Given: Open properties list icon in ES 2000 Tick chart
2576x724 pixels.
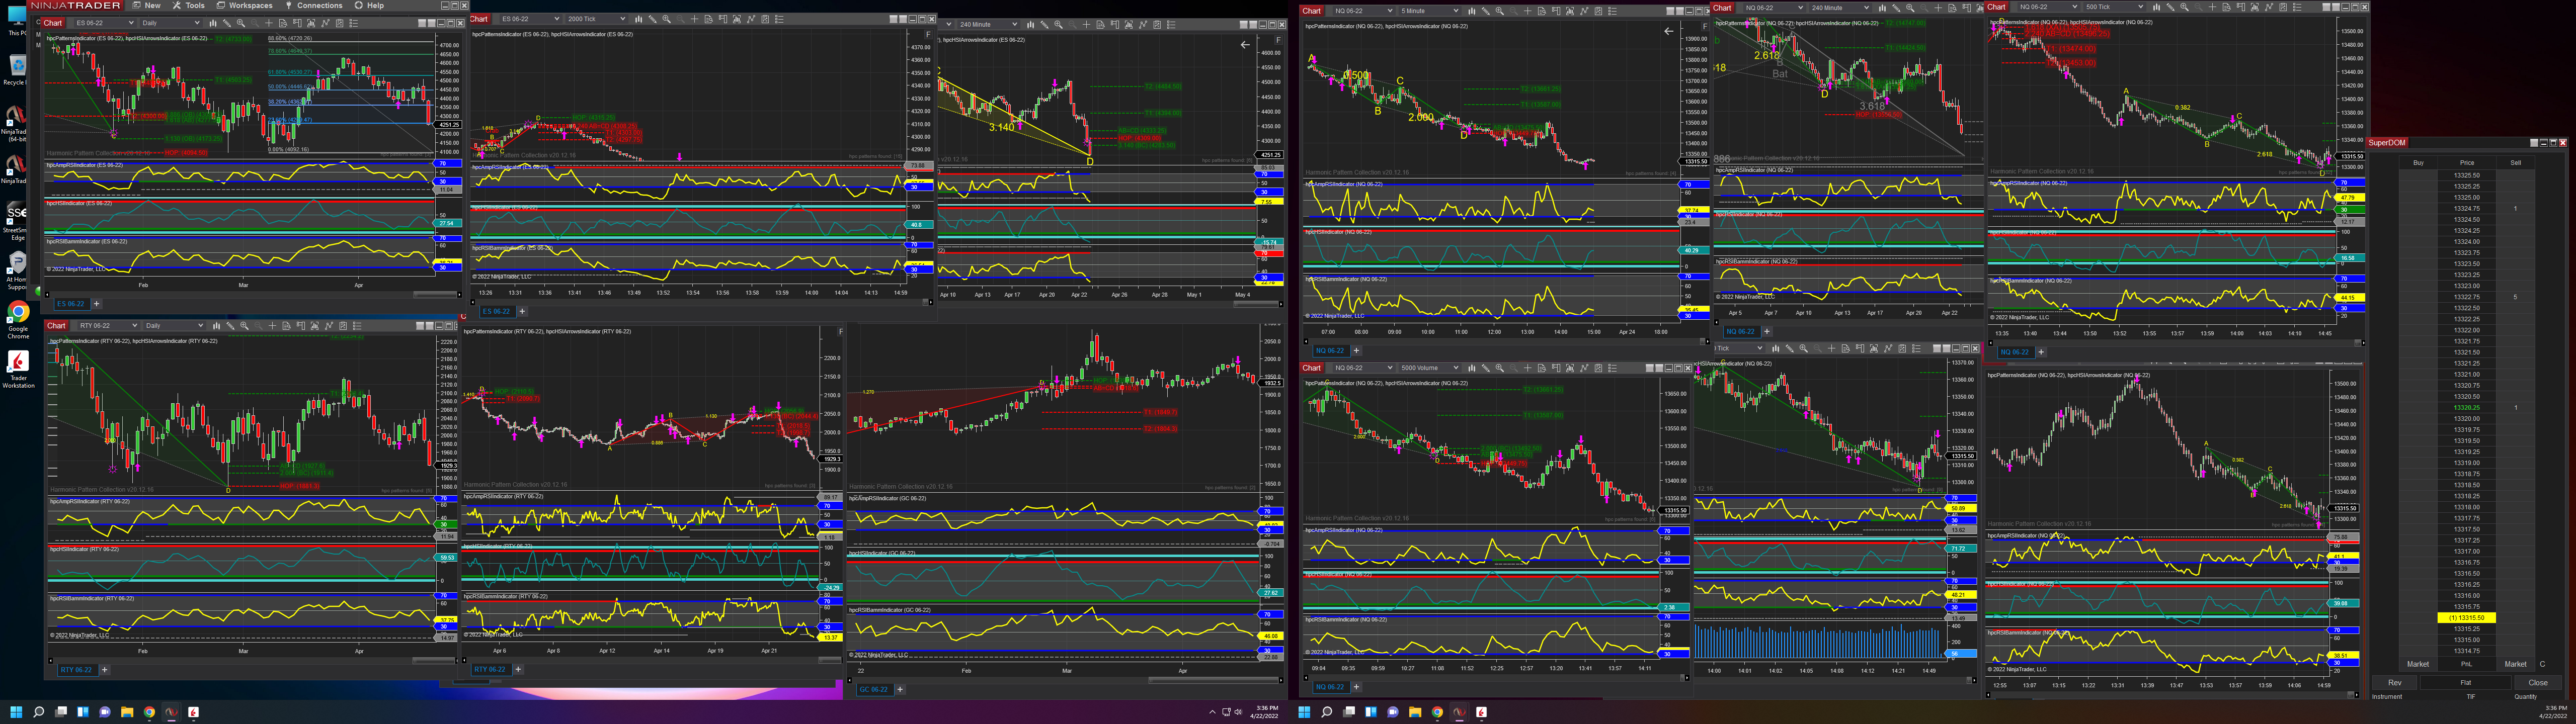Looking at the screenshot, I should [x=779, y=19].
